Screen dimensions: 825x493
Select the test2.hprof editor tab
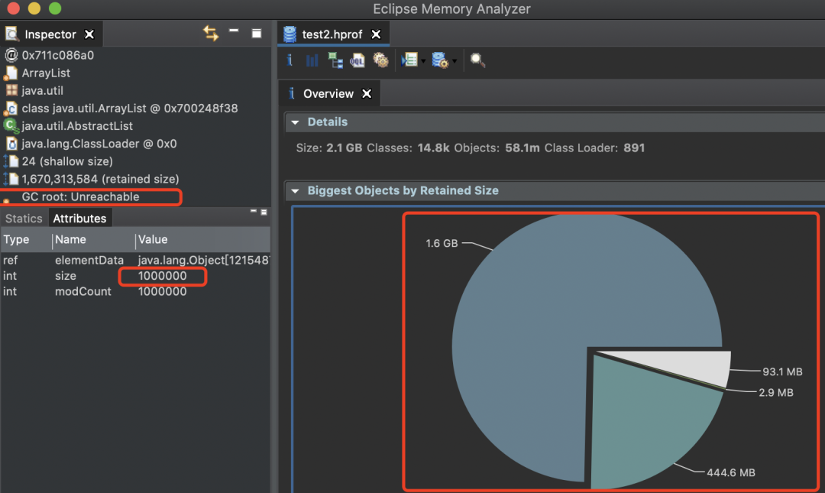point(333,34)
